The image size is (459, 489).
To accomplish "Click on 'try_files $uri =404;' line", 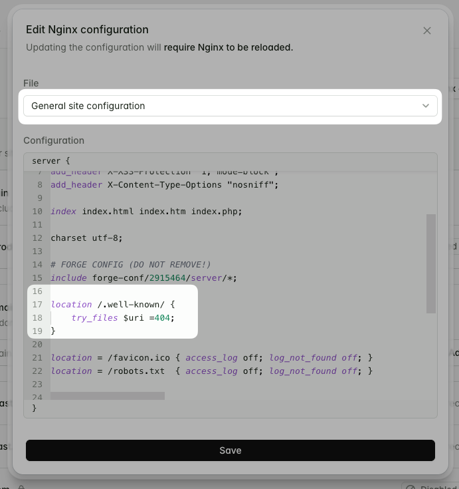I will (x=123, y=318).
